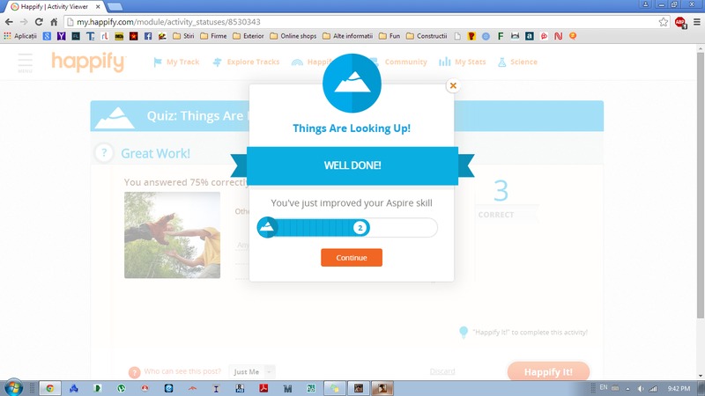Click the level 2 marker on progress bar
This screenshot has width=705, height=396.
click(x=360, y=228)
